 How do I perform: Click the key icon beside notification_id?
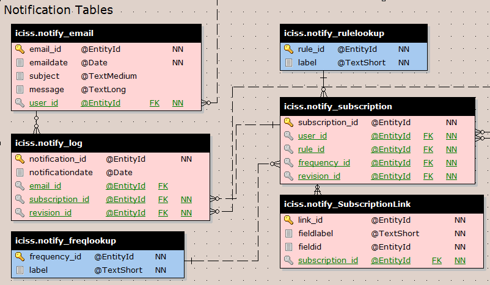(x=20, y=159)
